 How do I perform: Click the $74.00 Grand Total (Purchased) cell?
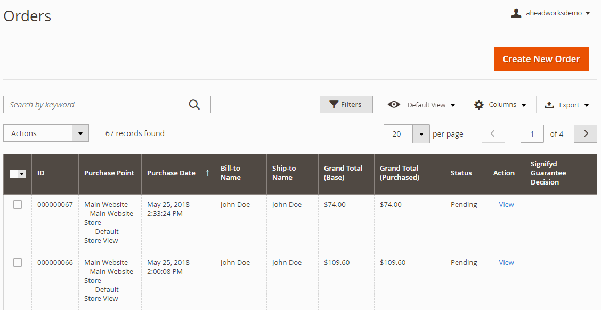[391, 204]
